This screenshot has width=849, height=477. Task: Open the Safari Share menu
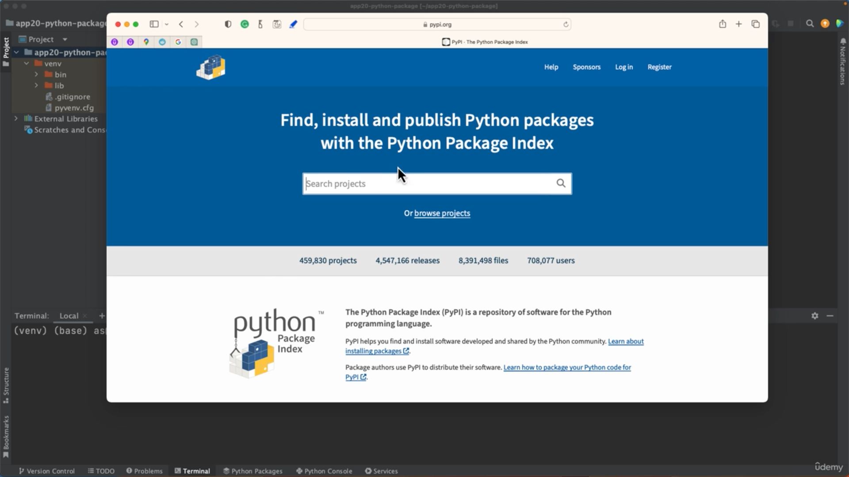pyautogui.click(x=723, y=24)
